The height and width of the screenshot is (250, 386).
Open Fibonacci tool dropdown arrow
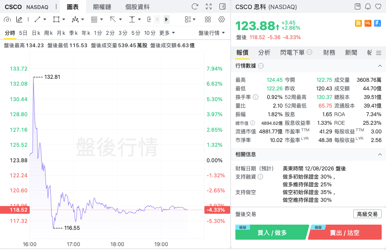tap(102, 19)
